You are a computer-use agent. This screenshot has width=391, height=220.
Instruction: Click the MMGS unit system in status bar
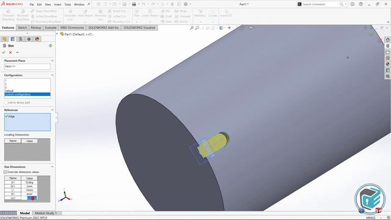point(371,218)
